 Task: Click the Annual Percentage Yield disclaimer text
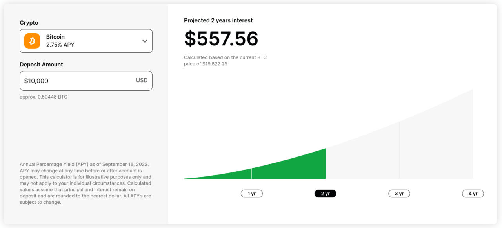click(85, 183)
